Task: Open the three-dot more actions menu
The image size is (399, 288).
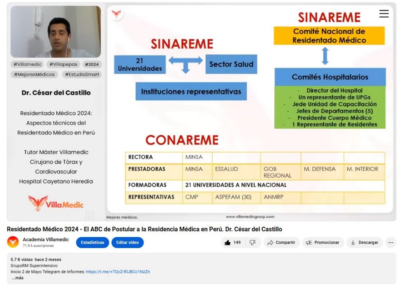Action: (x=391, y=242)
